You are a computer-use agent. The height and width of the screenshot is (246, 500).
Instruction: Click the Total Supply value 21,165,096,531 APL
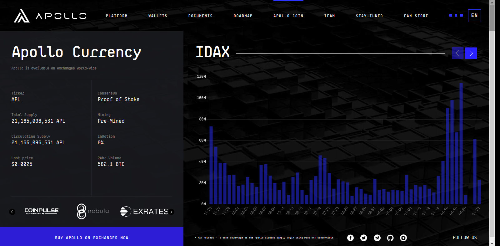click(38, 121)
